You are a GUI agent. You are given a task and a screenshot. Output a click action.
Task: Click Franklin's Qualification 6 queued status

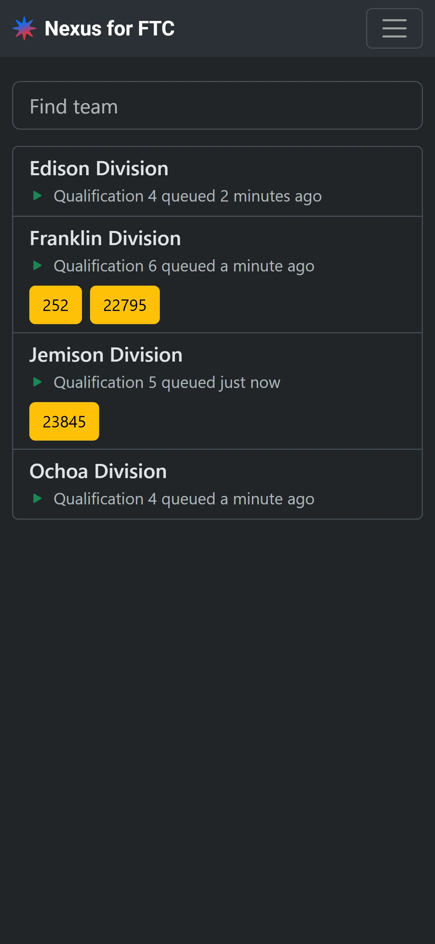pos(184,266)
